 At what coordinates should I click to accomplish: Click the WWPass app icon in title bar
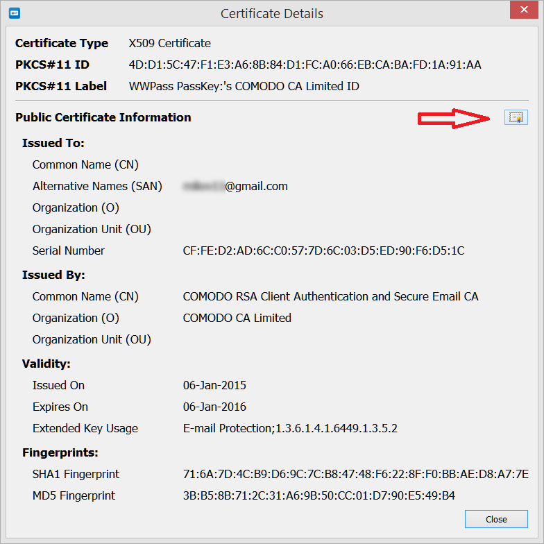[x=15, y=14]
